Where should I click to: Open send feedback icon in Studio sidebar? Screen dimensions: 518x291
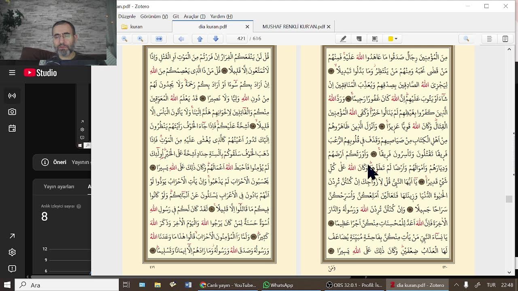coord(12,268)
